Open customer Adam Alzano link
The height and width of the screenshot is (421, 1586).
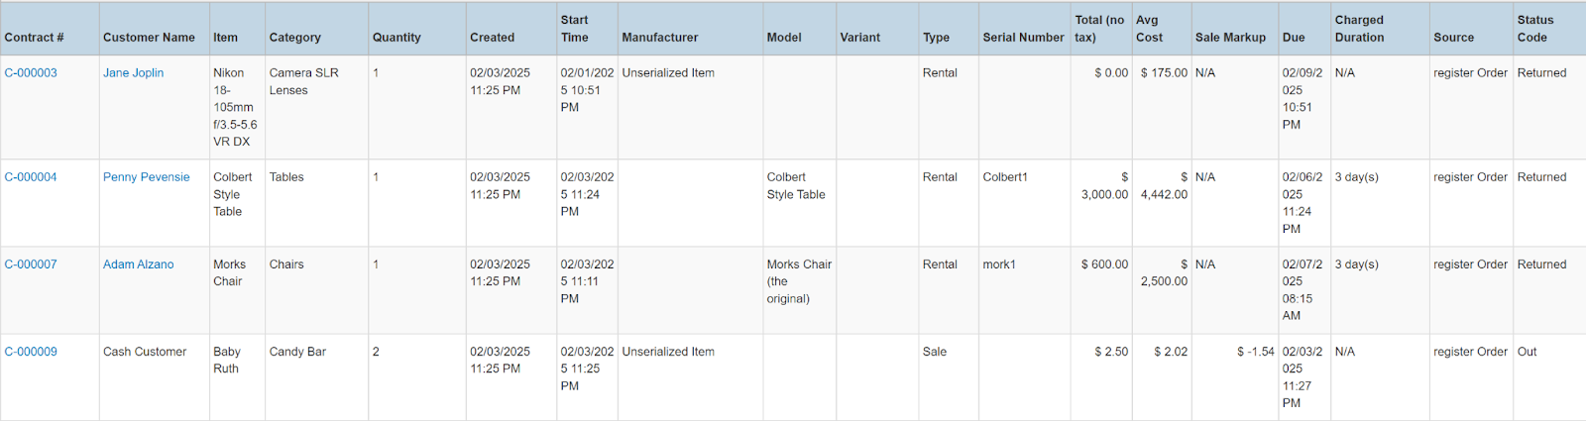(139, 264)
